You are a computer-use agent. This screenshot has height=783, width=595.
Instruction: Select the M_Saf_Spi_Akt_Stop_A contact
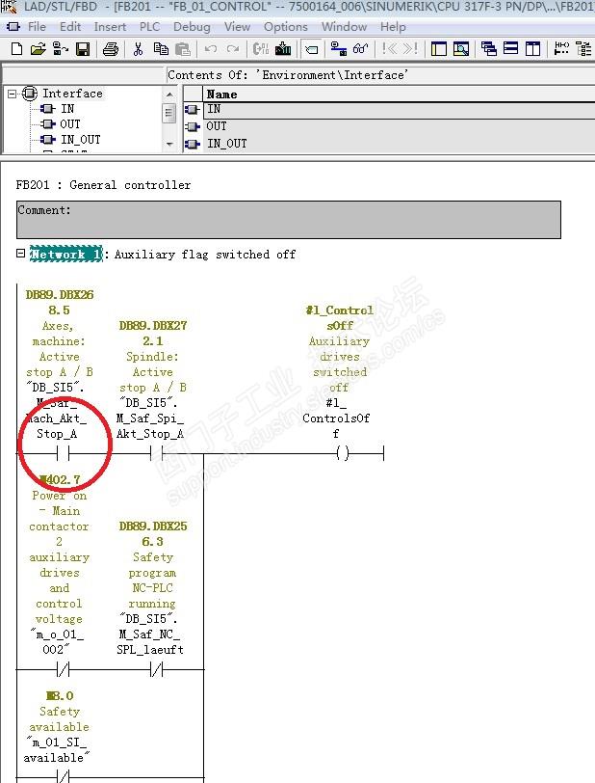click(157, 453)
